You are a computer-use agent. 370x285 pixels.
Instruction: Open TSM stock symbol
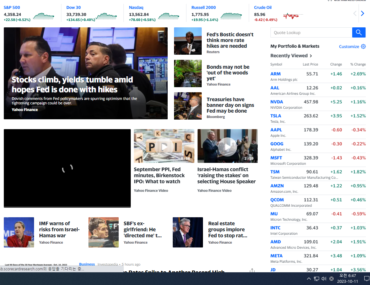click(275, 172)
